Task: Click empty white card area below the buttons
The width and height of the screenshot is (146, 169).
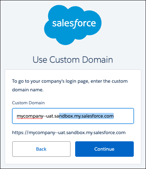Action: click(73, 160)
